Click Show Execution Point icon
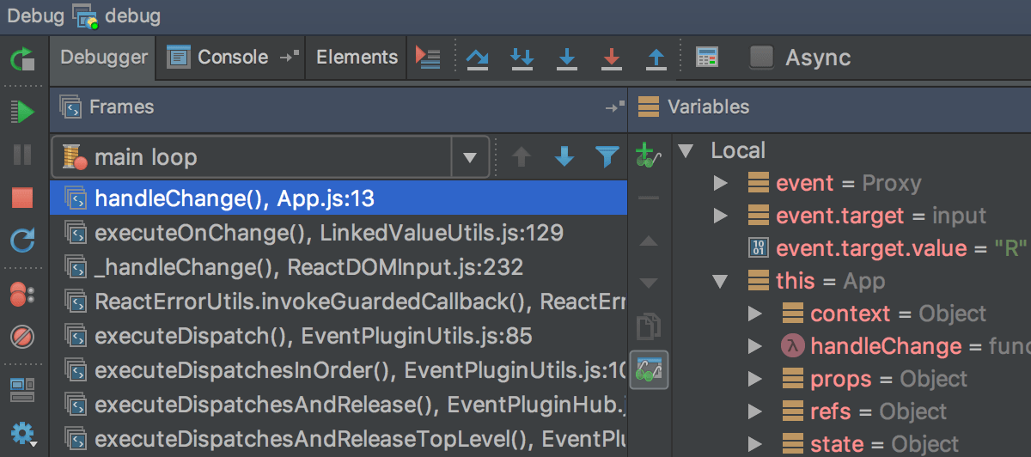The width and height of the screenshot is (1031, 457). point(427,58)
